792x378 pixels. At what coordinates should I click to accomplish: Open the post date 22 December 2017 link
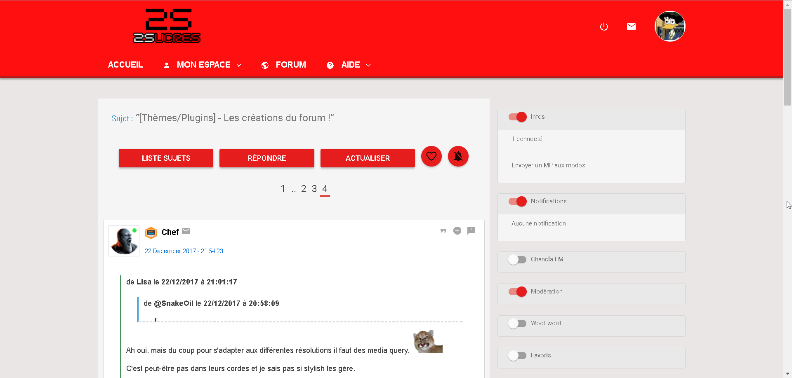click(184, 251)
